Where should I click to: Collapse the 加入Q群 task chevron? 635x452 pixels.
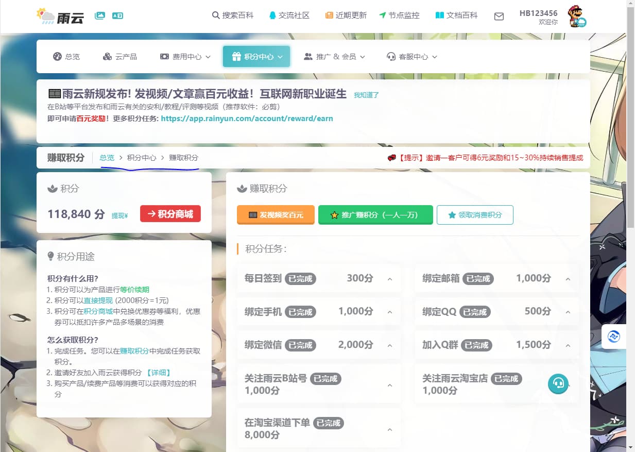pyautogui.click(x=568, y=345)
